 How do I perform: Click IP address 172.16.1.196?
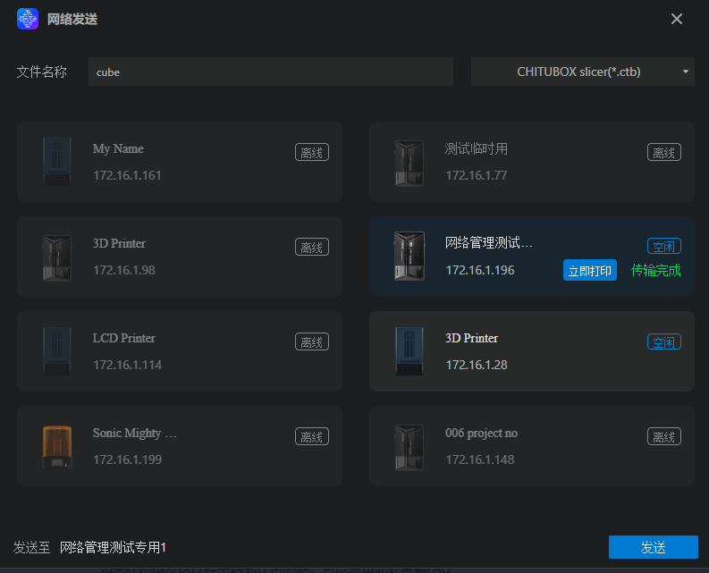480,270
